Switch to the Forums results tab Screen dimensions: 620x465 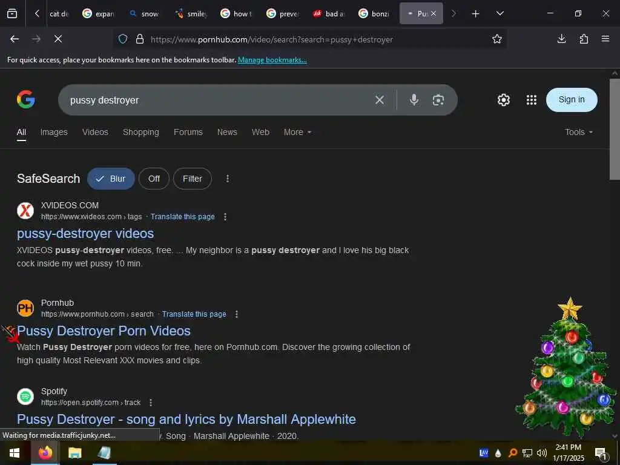click(188, 132)
